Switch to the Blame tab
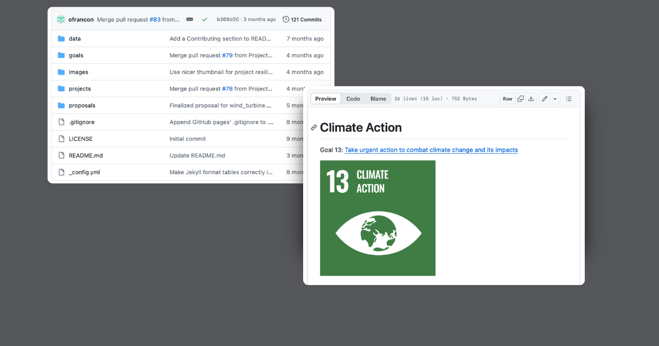This screenshot has width=659, height=346. tap(378, 99)
